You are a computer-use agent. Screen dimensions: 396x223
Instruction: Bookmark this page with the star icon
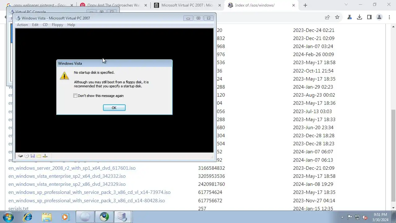pyautogui.click(x=337, y=17)
